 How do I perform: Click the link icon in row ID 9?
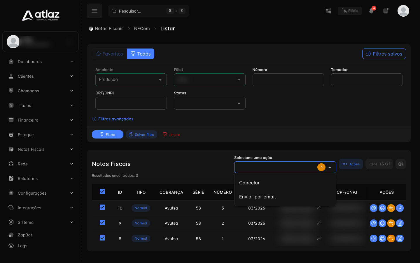319,223
